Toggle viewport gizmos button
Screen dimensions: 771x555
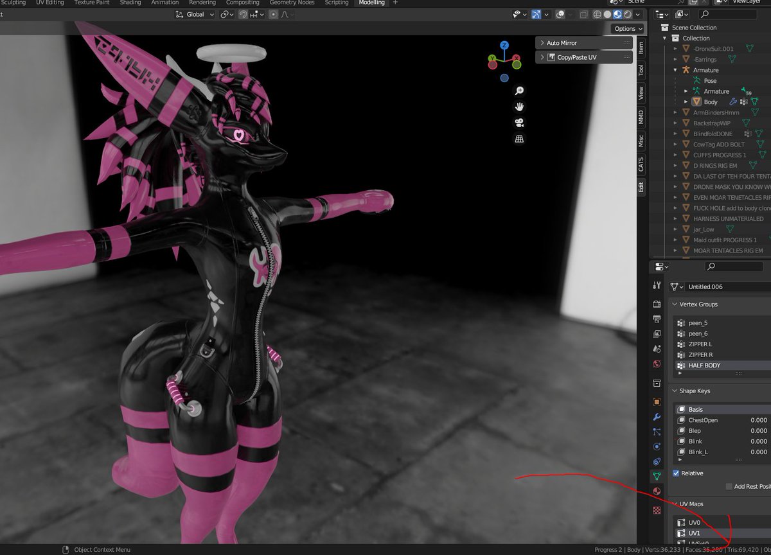coord(536,14)
